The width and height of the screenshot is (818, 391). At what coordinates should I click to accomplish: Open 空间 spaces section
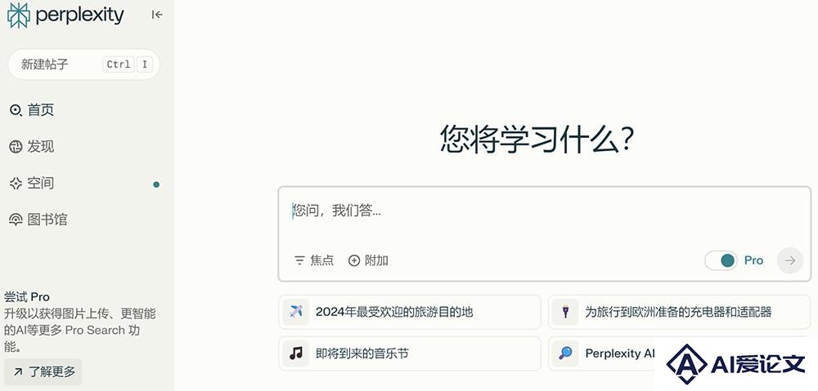click(32, 184)
